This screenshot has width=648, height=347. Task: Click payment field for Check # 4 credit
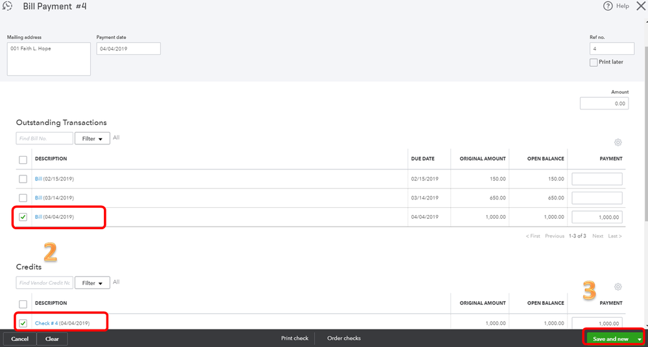click(597, 323)
